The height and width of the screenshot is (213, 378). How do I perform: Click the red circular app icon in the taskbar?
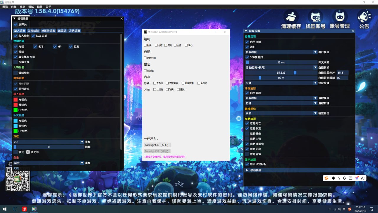25,209
